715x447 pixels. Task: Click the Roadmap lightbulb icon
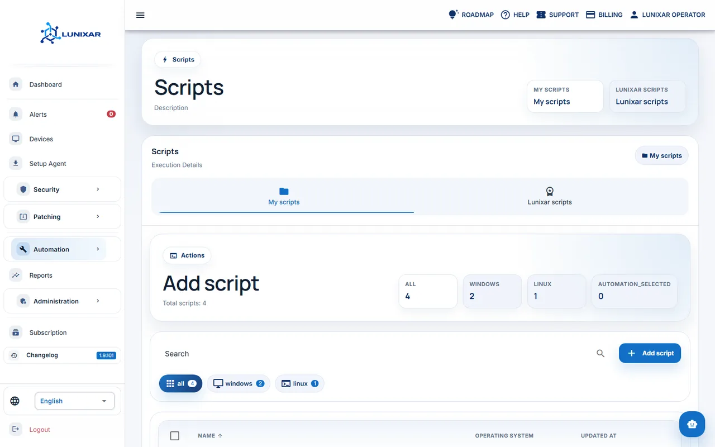coord(453,15)
